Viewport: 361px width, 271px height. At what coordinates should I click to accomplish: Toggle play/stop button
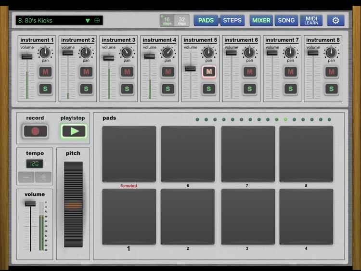74,131
